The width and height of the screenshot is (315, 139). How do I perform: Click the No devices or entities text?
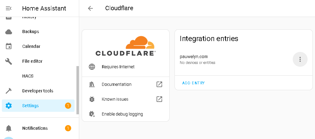click(x=197, y=63)
